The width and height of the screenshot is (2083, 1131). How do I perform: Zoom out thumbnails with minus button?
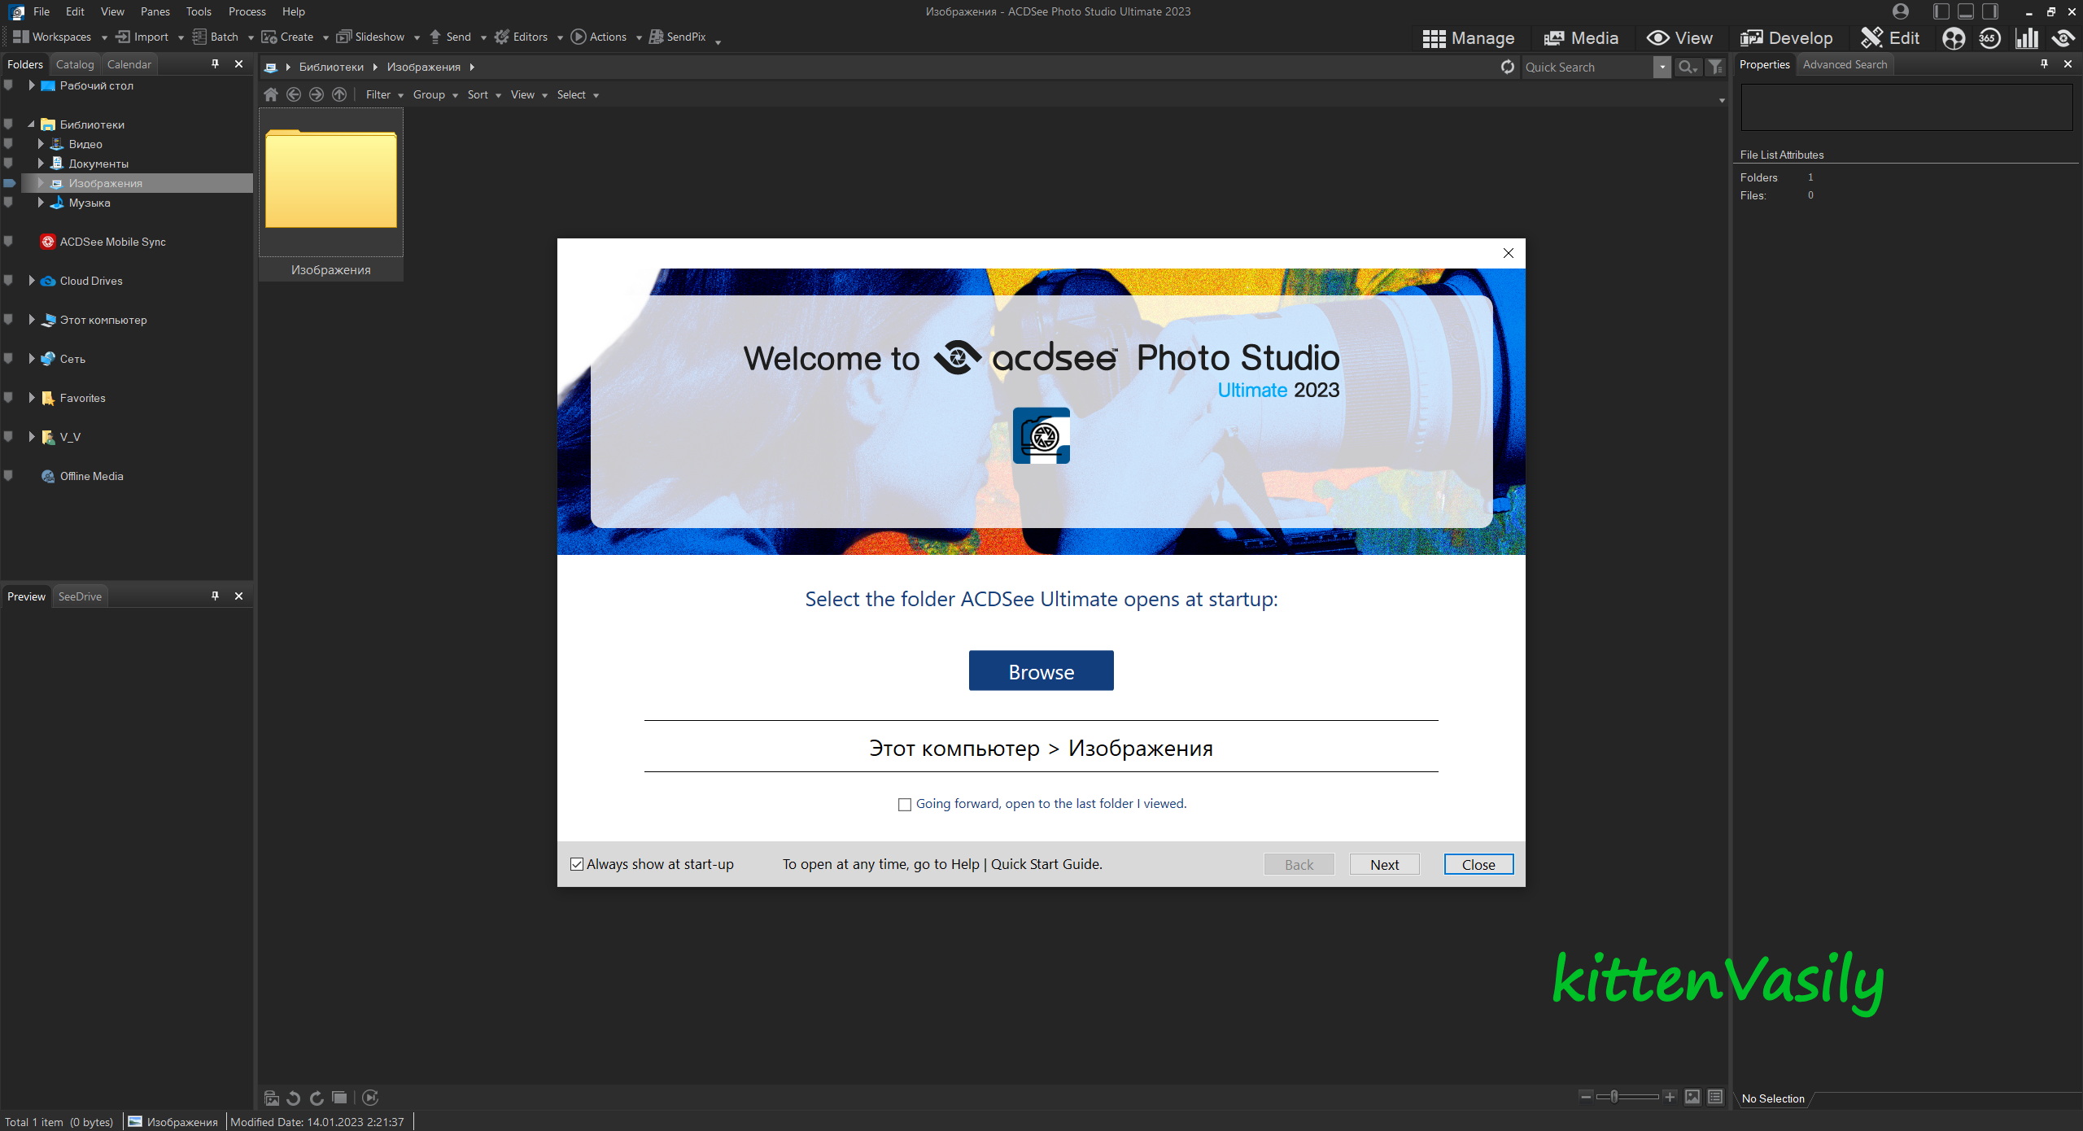coord(1586,1097)
